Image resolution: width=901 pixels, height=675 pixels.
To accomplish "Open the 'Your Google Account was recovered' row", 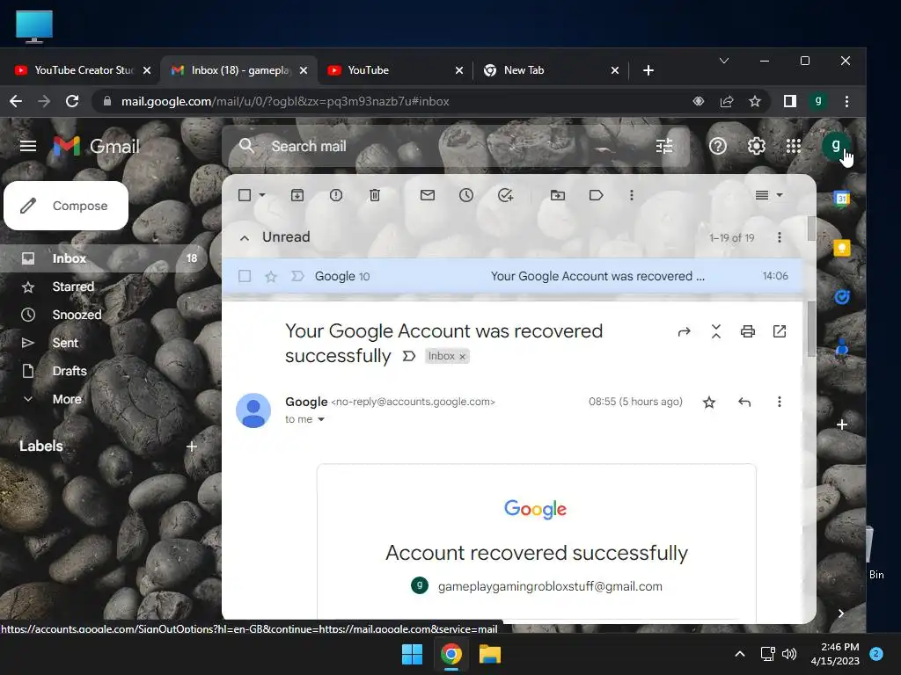I will tap(513, 276).
